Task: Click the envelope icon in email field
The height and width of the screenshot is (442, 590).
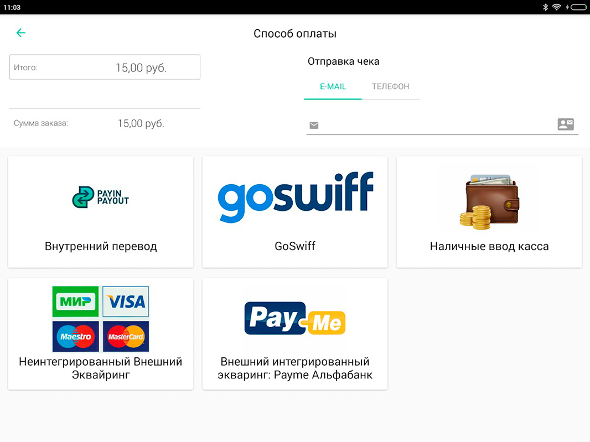Action: (x=314, y=125)
